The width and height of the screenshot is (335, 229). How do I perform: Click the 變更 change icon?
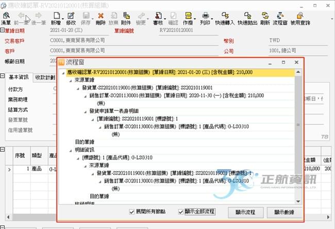click(x=141, y=15)
